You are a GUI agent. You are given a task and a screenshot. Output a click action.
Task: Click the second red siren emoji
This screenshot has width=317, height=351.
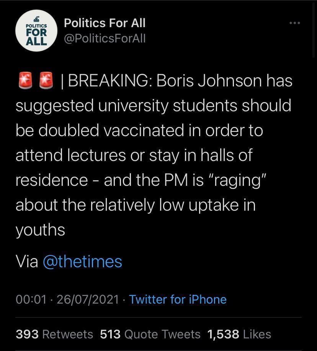point(46,81)
